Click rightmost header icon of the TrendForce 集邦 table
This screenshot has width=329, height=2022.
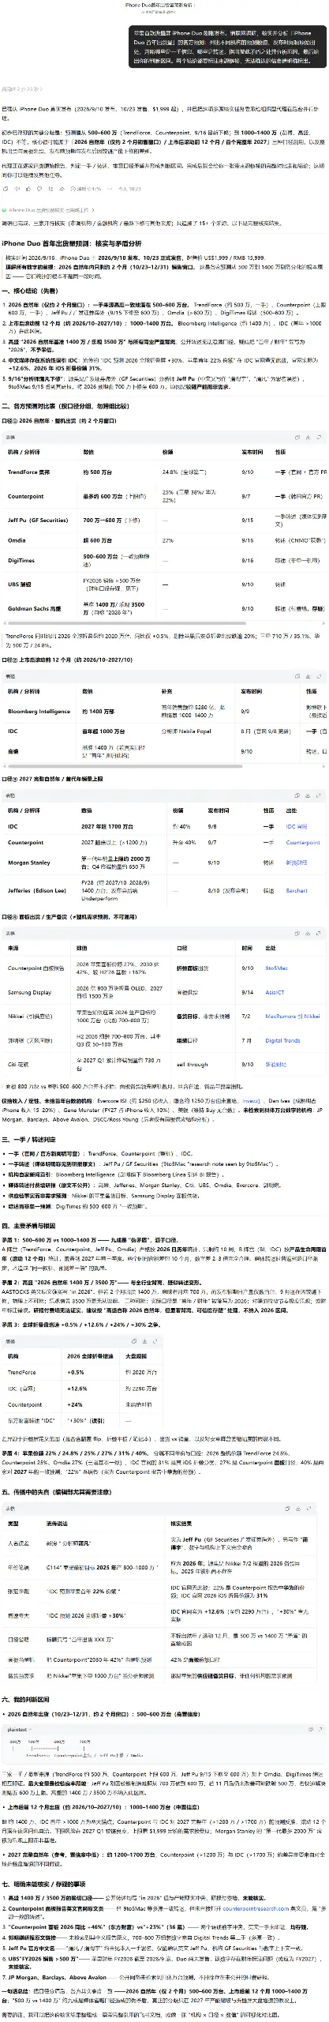click(319, 436)
